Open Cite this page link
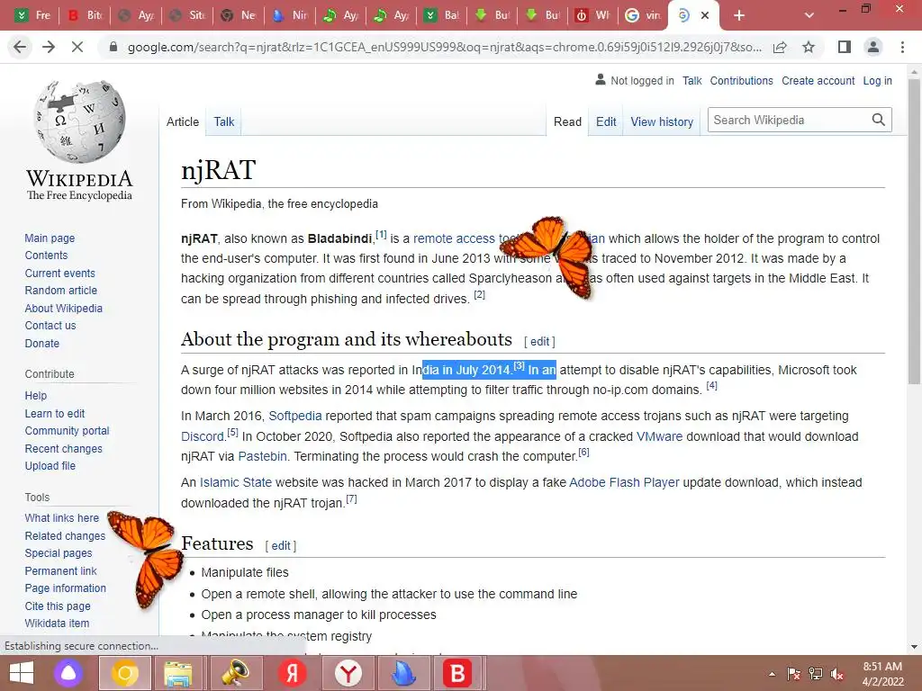 pyautogui.click(x=58, y=606)
